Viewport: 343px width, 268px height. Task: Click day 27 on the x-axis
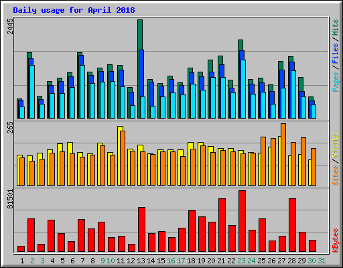click(281, 261)
